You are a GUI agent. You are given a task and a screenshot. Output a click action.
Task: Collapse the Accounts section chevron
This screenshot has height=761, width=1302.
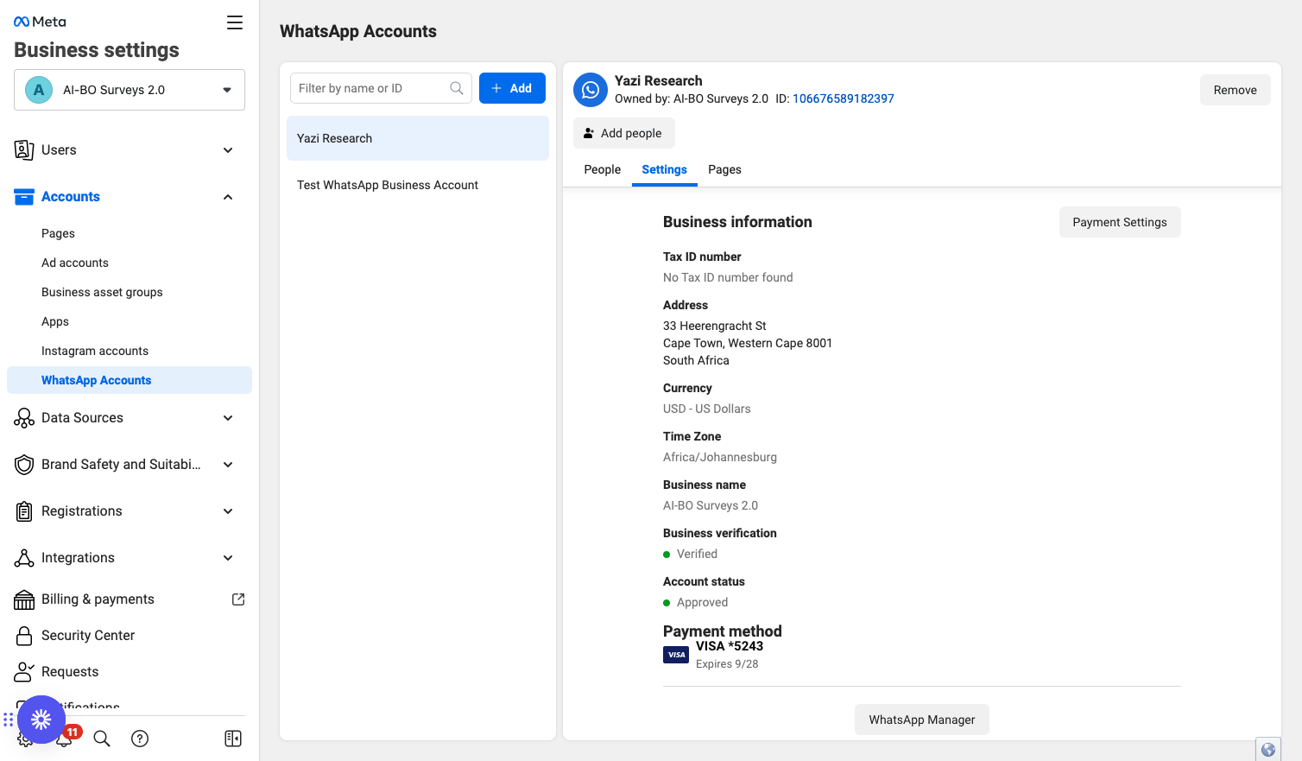click(228, 197)
